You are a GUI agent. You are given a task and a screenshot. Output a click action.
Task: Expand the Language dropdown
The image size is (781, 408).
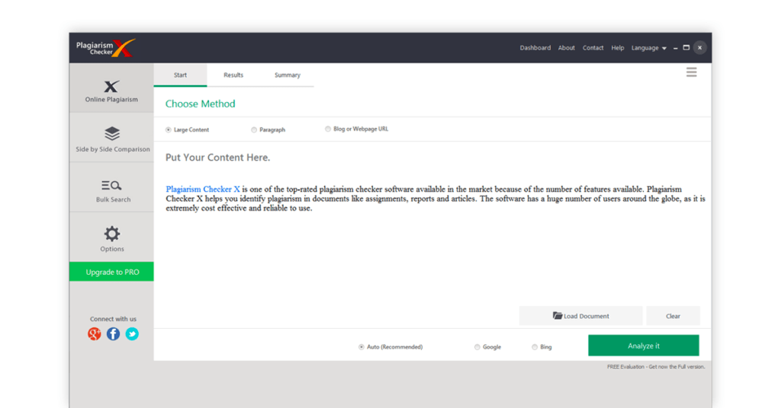[x=649, y=48]
